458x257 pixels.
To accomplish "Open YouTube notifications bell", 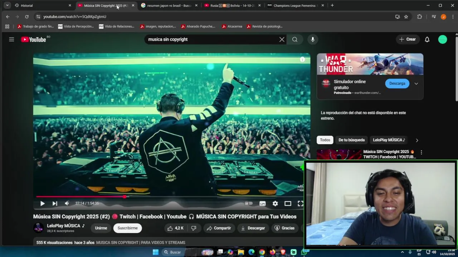I will coord(427,39).
